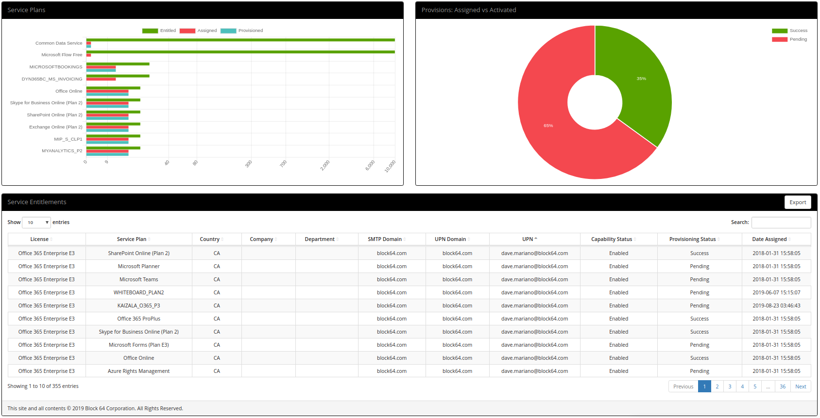Sort table by Company column

point(269,240)
